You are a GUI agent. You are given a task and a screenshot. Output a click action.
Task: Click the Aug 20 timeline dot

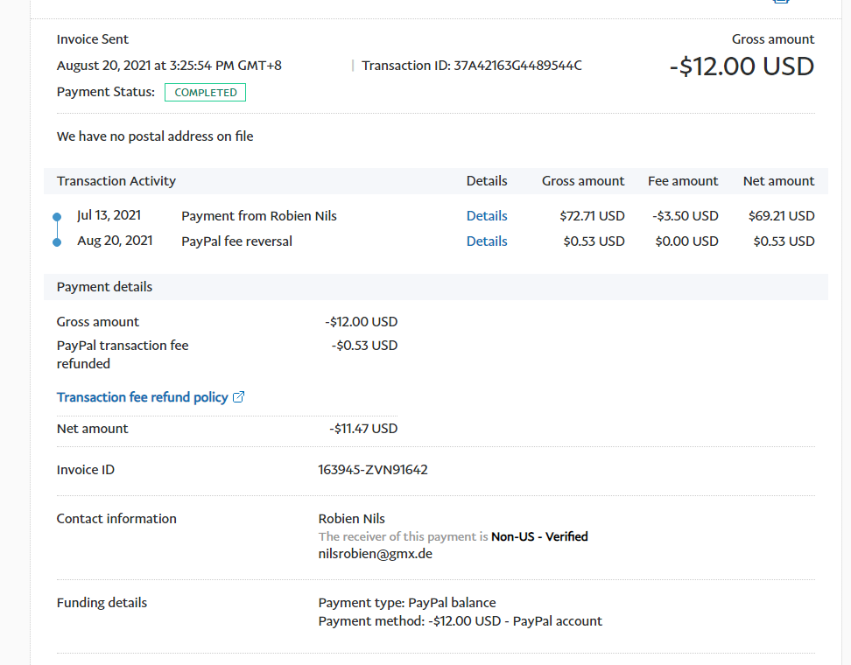57,241
